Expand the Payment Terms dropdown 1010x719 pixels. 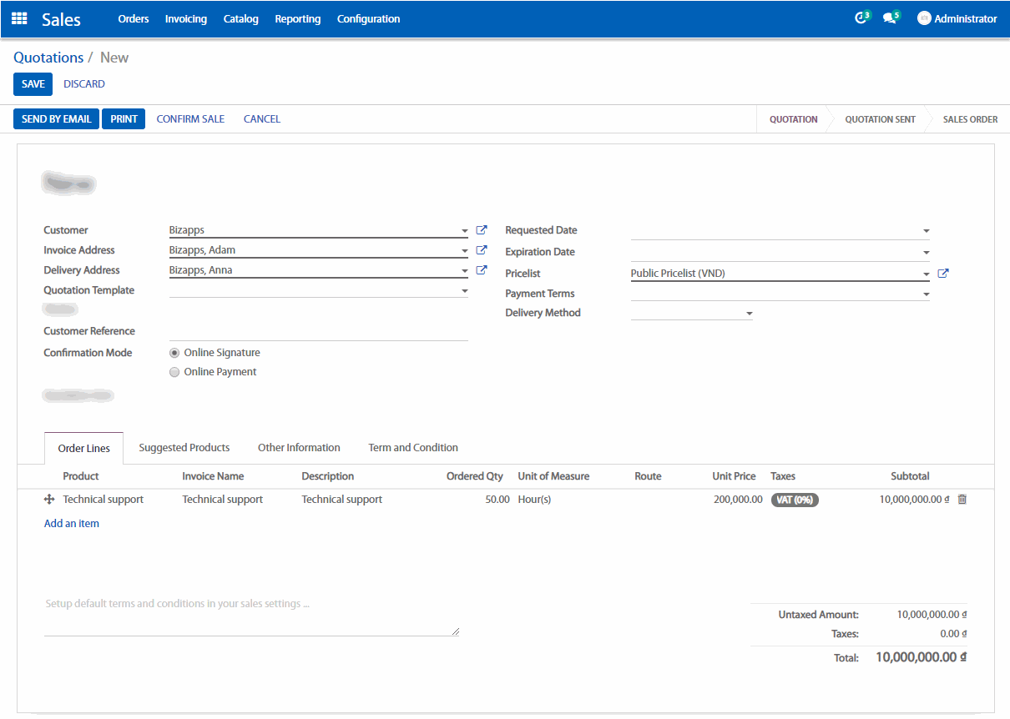tap(926, 294)
